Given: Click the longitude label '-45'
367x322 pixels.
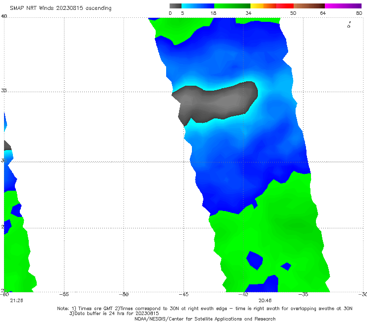Looking at the screenshot, I should pyautogui.click(x=183, y=294).
